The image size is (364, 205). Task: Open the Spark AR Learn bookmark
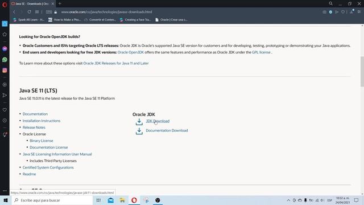tap(28, 20)
